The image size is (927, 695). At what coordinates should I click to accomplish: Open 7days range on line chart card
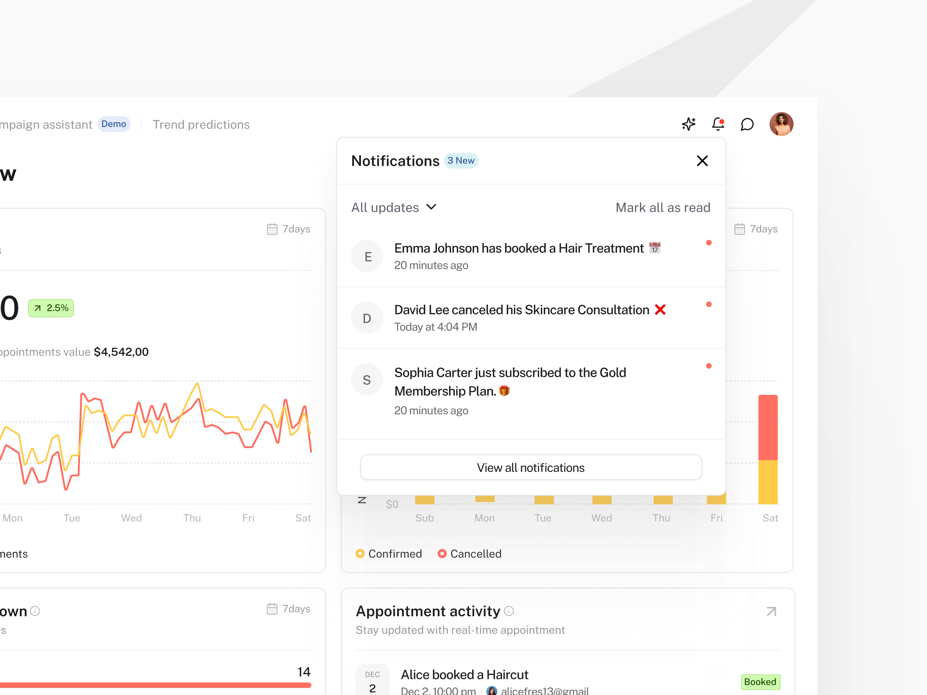pos(289,229)
